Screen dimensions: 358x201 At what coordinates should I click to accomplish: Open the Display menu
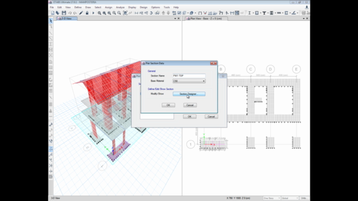(x=132, y=7)
